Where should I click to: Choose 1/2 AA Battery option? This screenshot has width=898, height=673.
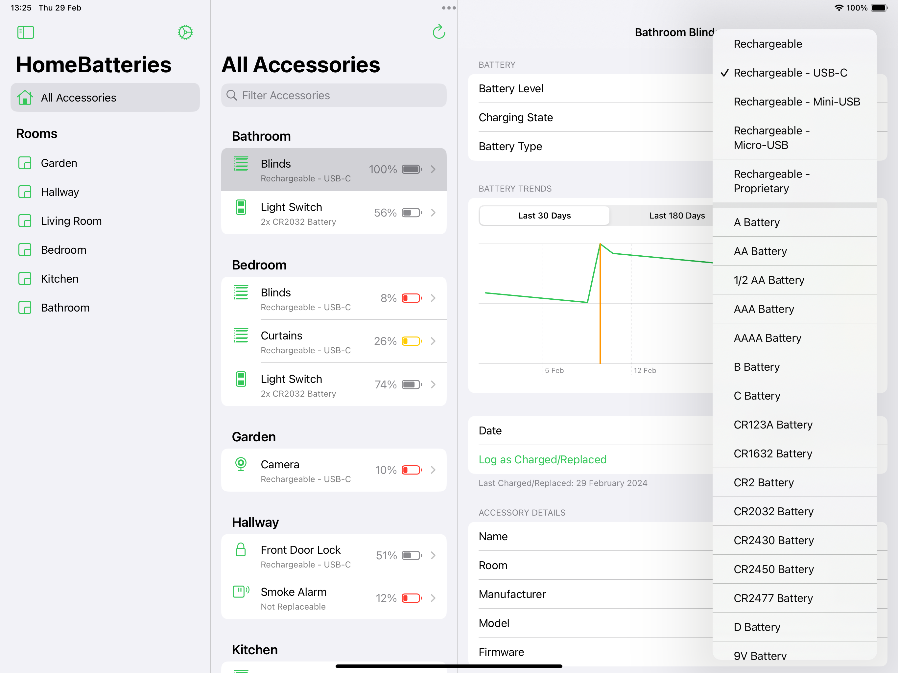[794, 280]
